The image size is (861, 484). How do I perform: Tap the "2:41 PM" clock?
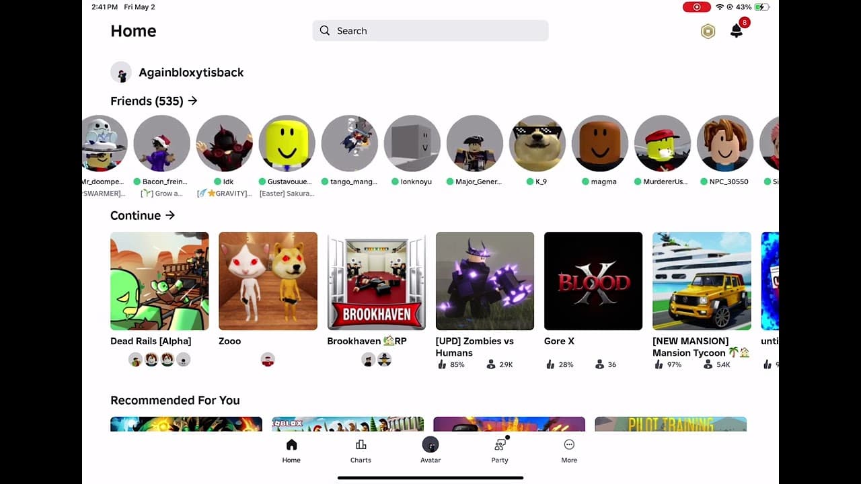104,7
